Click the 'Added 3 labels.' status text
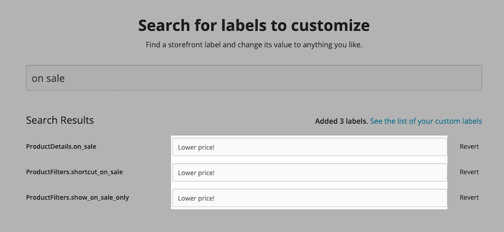The width and height of the screenshot is (504, 232). click(341, 121)
